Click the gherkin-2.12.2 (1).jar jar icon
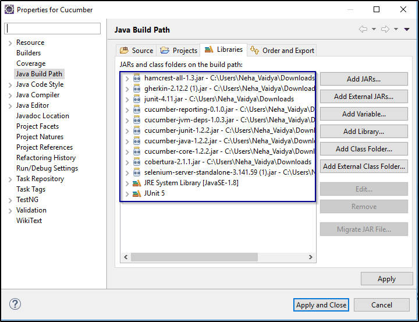Viewport: 419px width, 322px height. click(x=137, y=89)
